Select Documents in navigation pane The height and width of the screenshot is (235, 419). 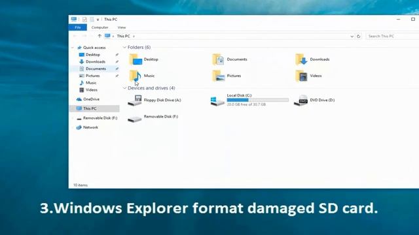point(96,69)
